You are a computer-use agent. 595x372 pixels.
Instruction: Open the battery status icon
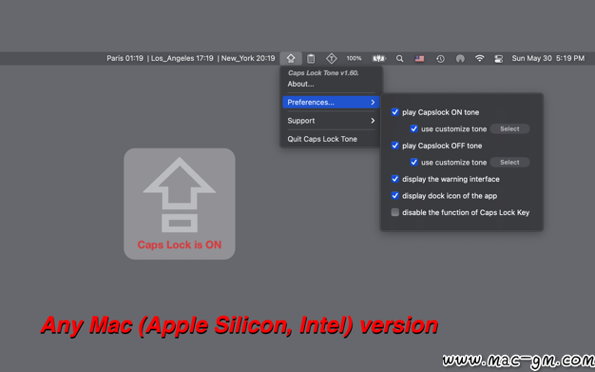[379, 59]
